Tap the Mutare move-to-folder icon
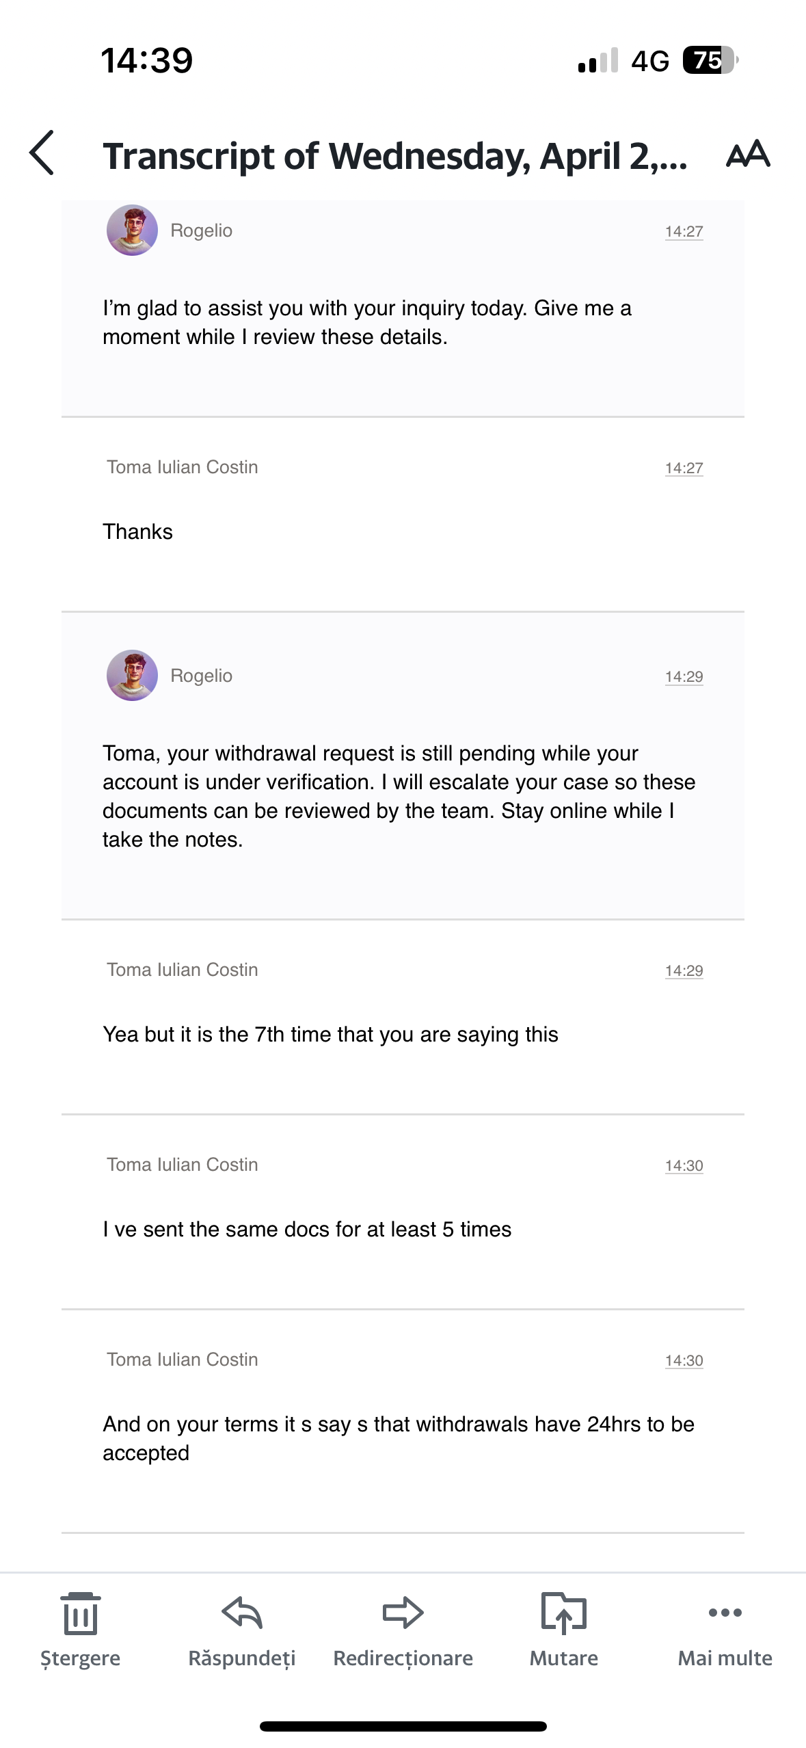The height and width of the screenshot is (1748, 806). pos(563,1613)
